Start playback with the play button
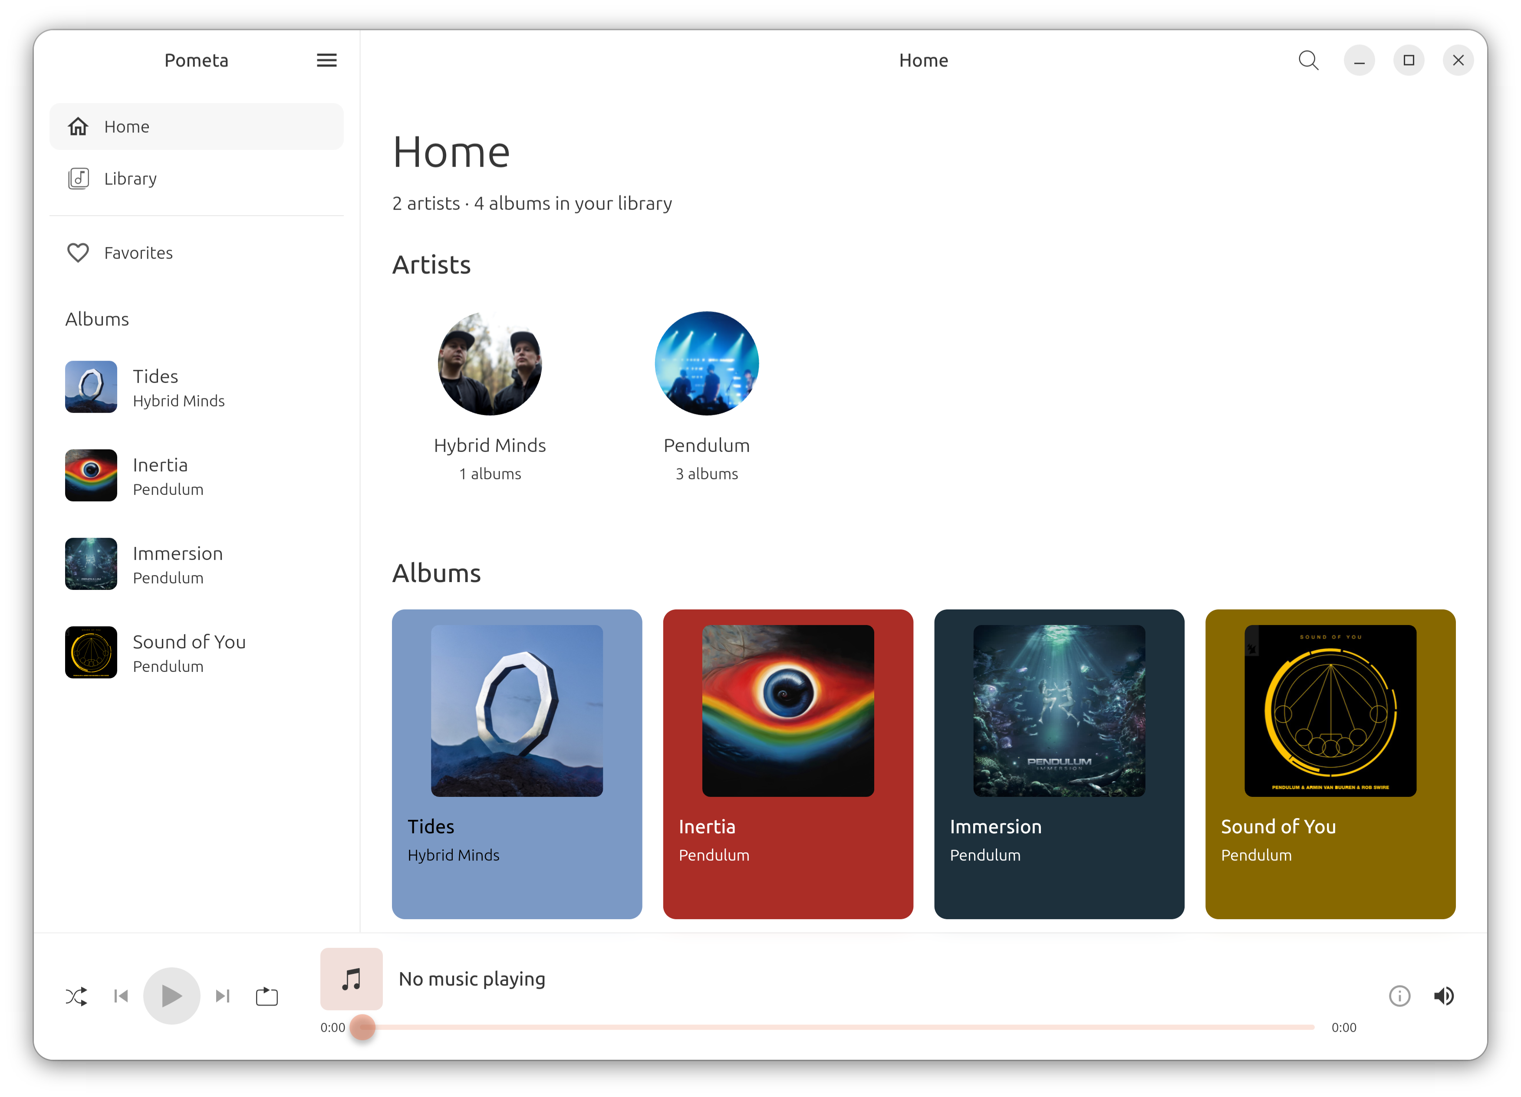This screenshot has height=1097, width=1521. click(x=172, y=996)
